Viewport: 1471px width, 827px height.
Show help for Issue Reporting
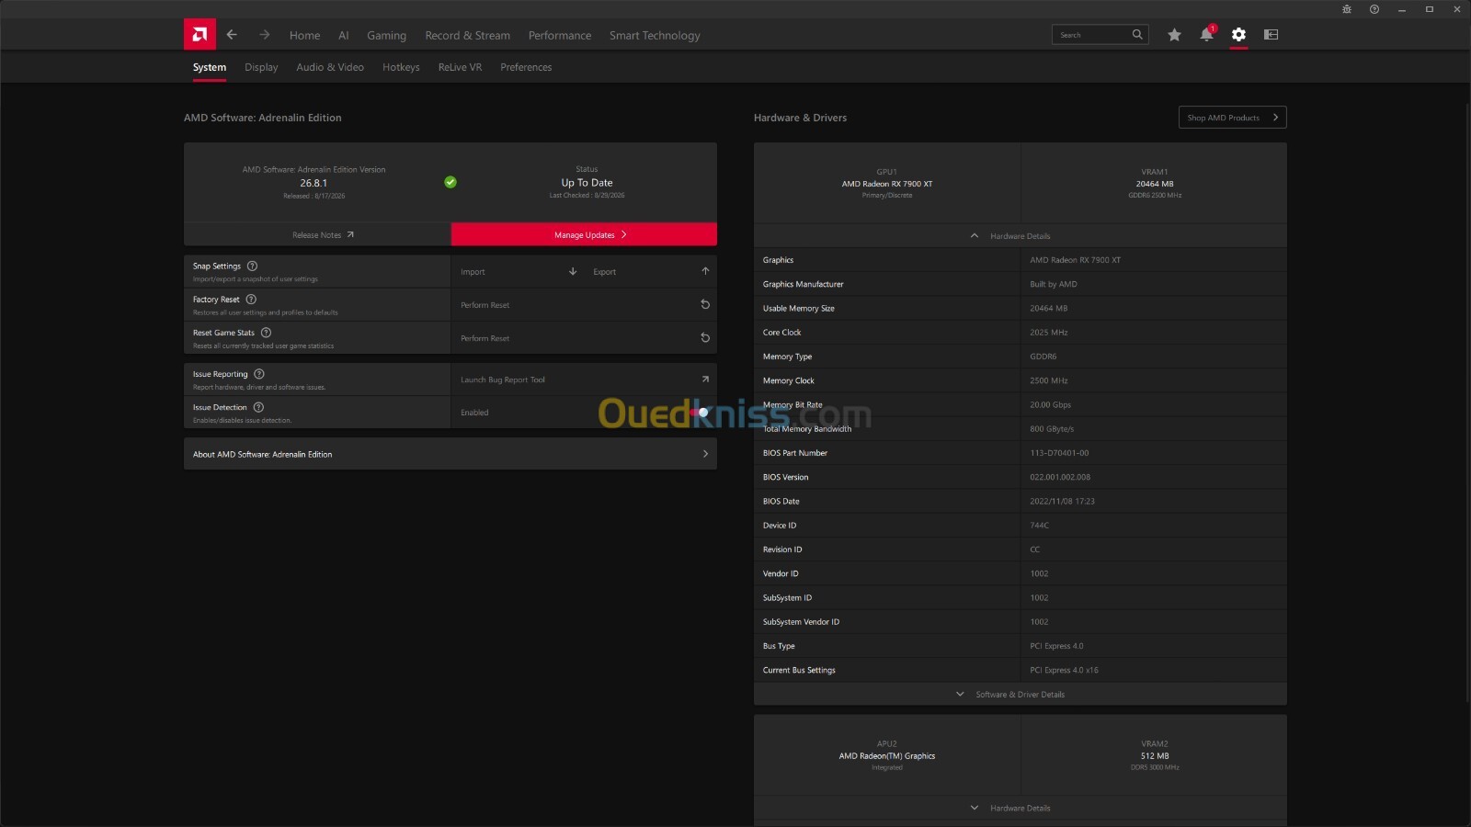(259, 374)
